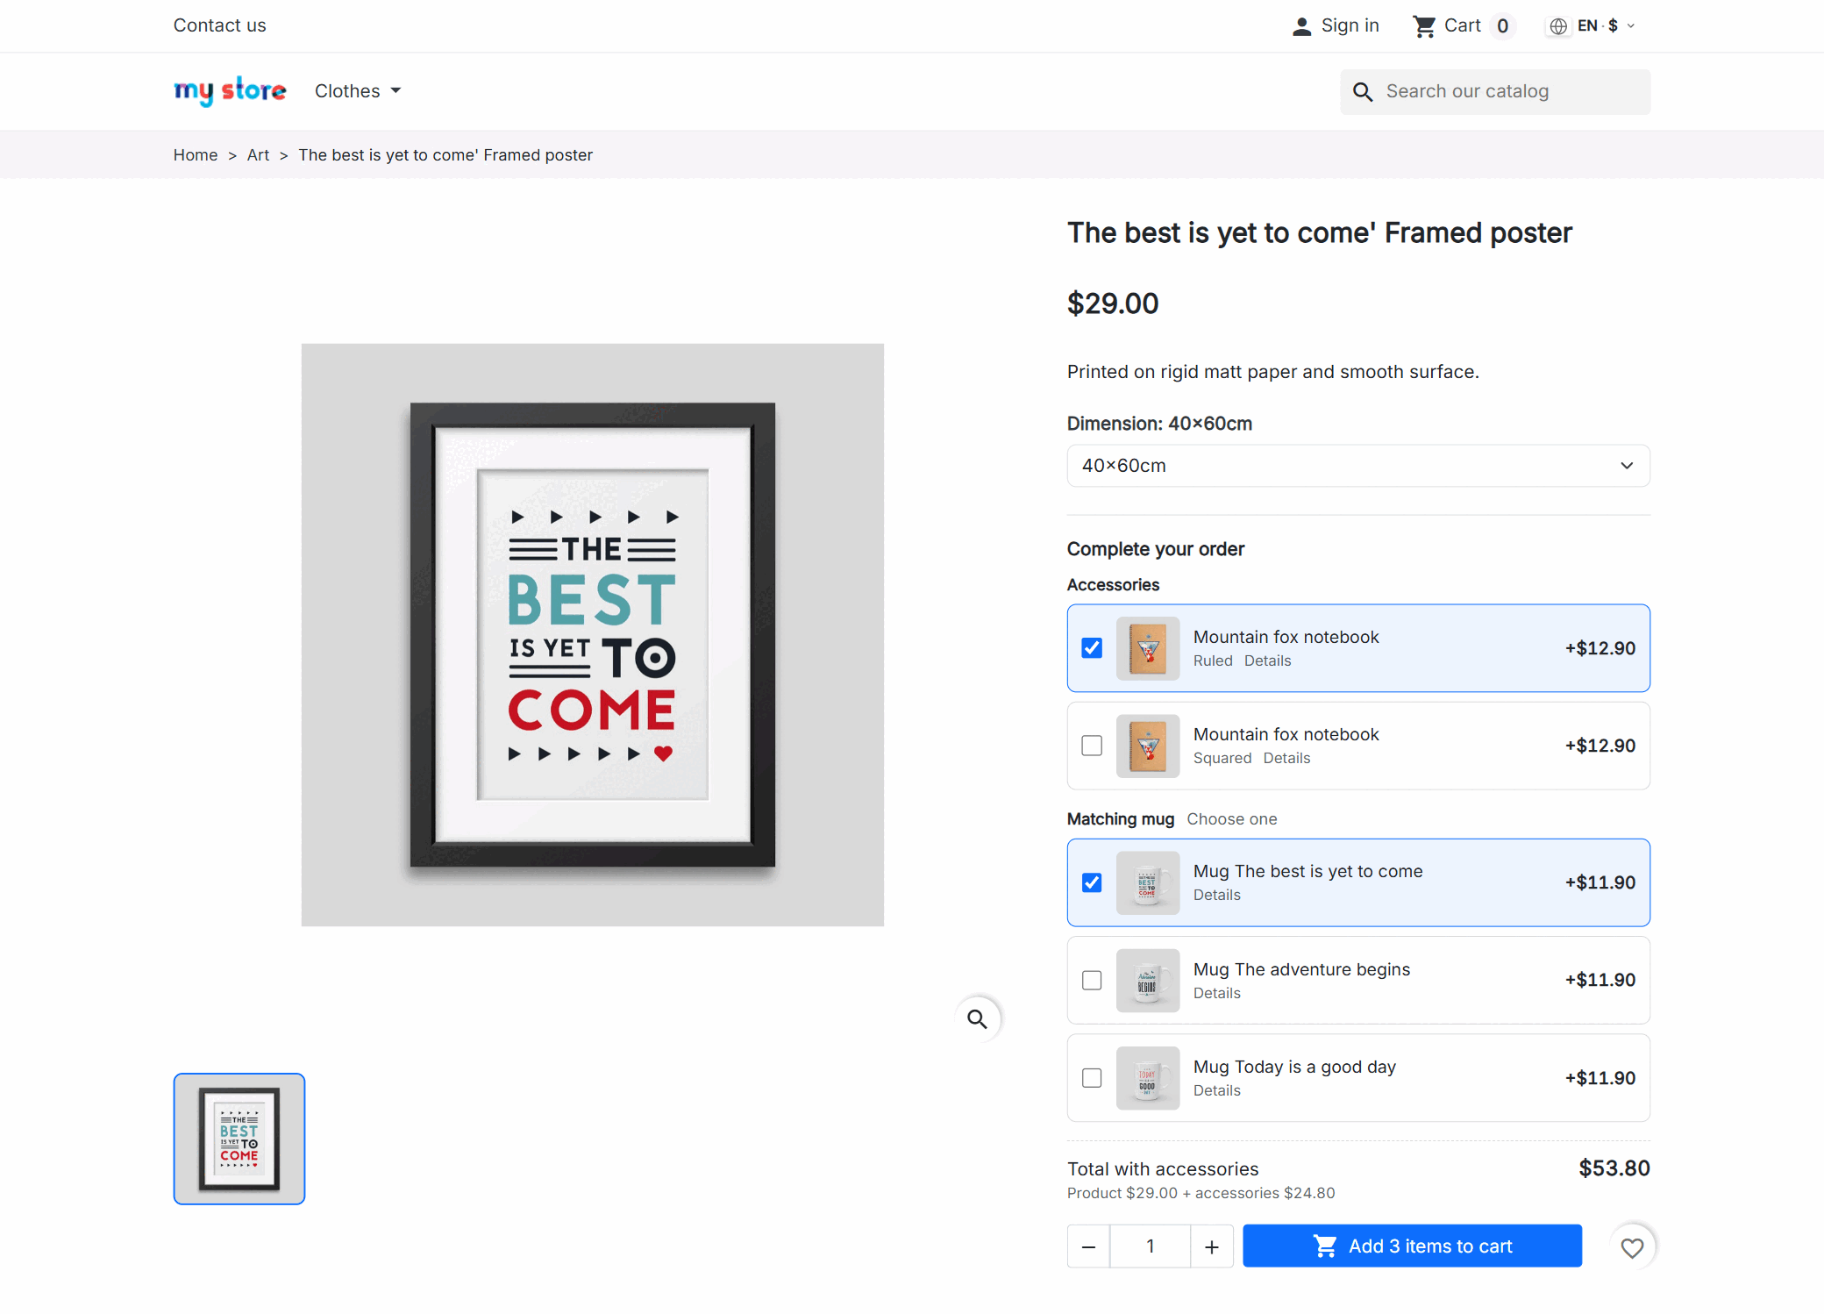This screenshot has height=1314, width=1824.
Task: View Details for Squared notebook
Action: point(1286,759)
